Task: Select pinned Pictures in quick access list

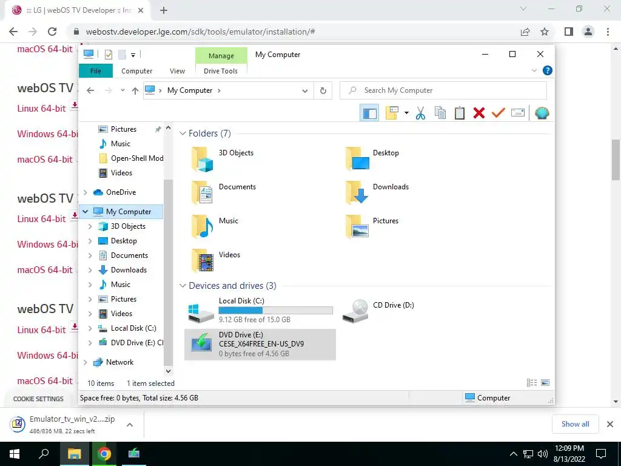Action: 117,129
